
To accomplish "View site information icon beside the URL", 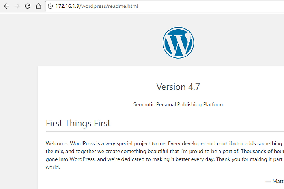I will point(50,6).
